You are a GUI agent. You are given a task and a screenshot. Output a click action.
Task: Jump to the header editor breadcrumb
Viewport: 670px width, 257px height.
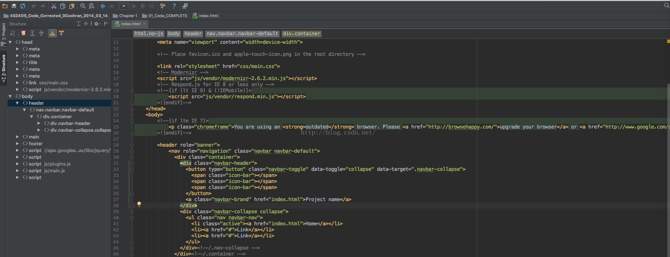coord(193,33)
